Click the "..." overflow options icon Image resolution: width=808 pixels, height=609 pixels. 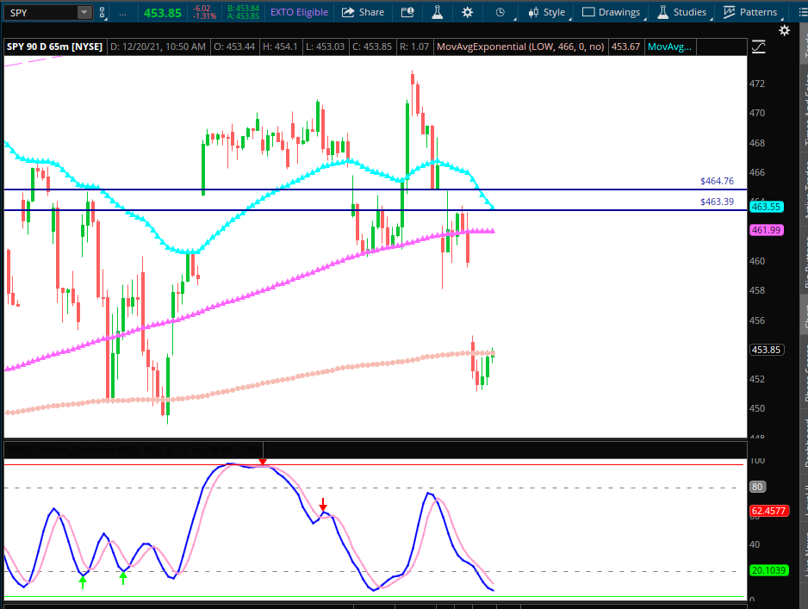tap(122, 12)
